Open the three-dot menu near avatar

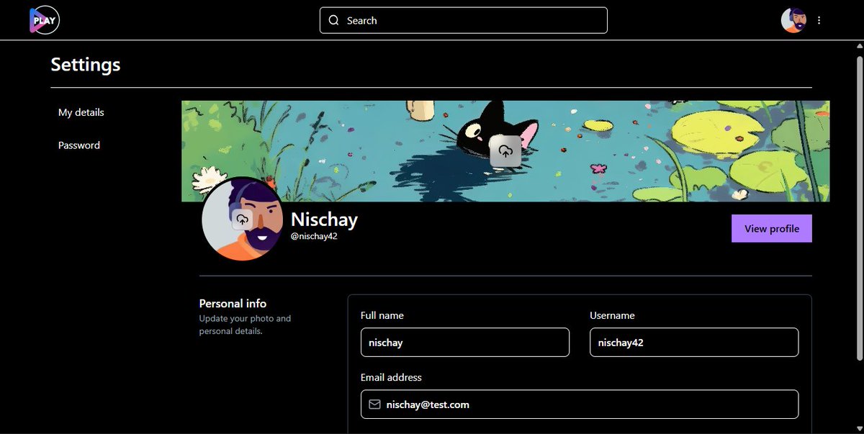(819, 20)
